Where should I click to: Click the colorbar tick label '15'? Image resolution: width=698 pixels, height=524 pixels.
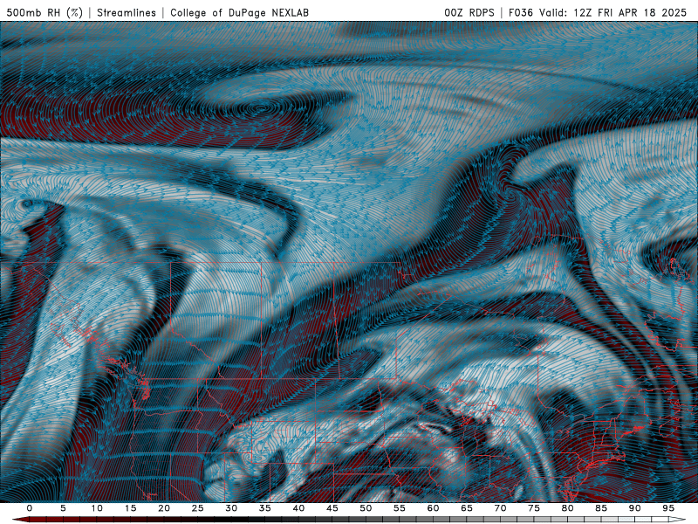[130, 508]
